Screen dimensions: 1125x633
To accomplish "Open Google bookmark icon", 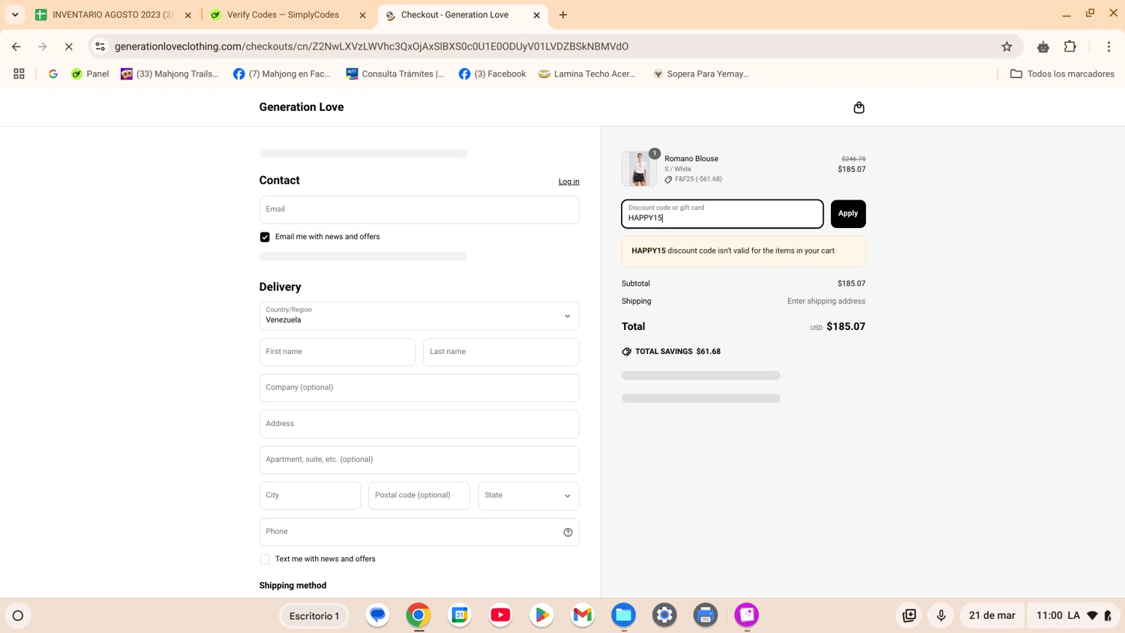I will point(53,73).
